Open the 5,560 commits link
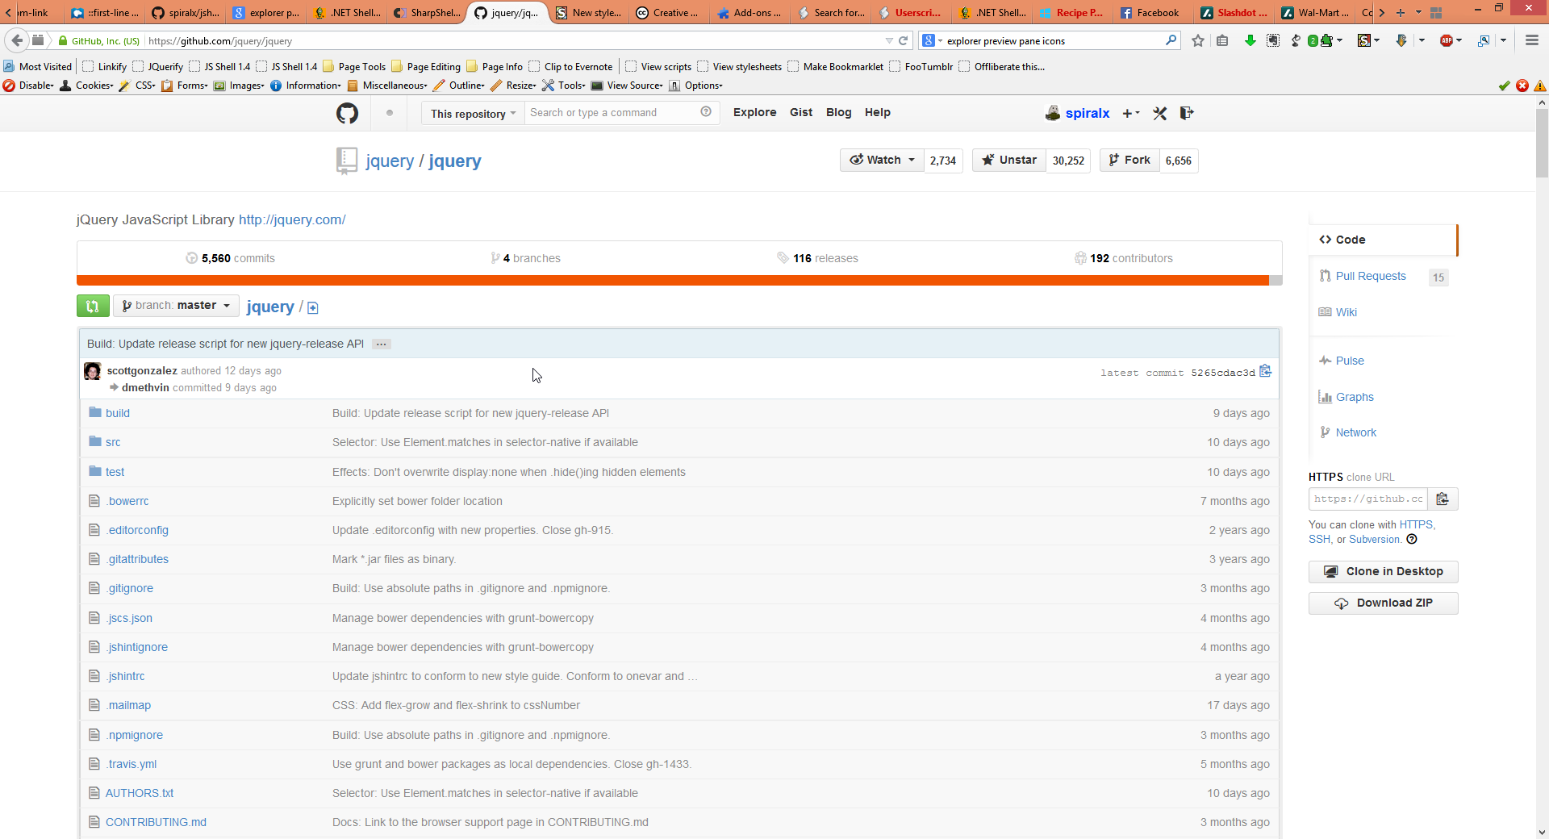Screen dimensions: 1549x839 pos(231,258)
